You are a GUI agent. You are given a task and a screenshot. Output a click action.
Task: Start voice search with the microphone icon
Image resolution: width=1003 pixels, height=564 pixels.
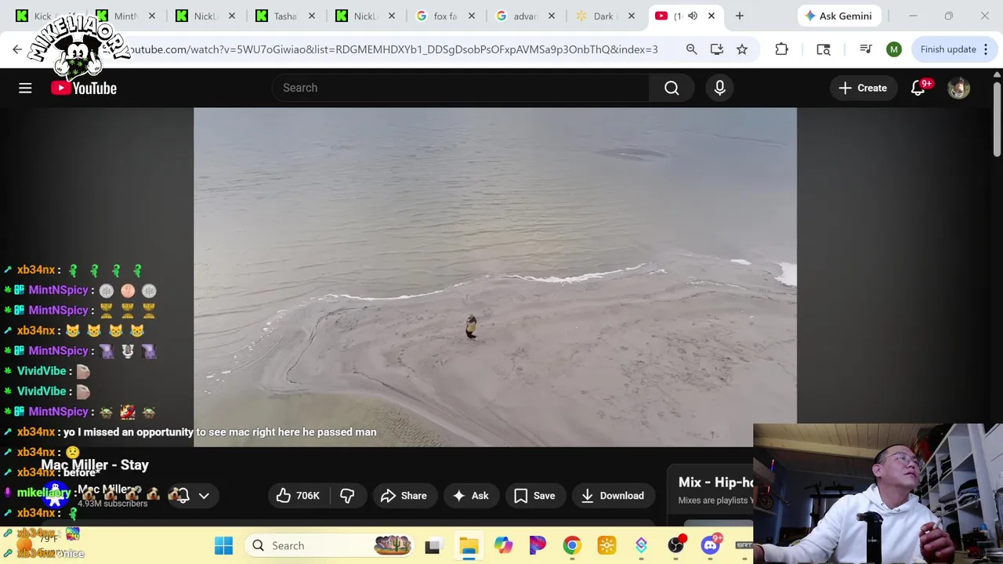(x=719, y=88)
